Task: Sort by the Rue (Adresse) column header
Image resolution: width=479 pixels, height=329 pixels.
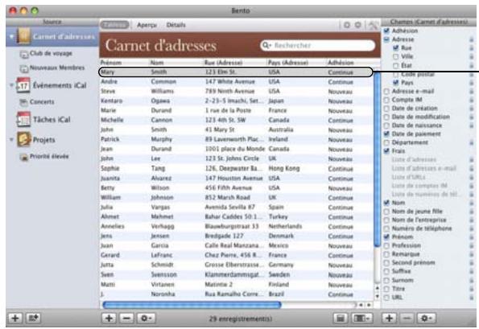Action: point(235,63)
